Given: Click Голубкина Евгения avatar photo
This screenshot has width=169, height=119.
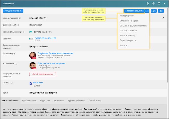Looking at the screenshot, I should click(33, 55).
